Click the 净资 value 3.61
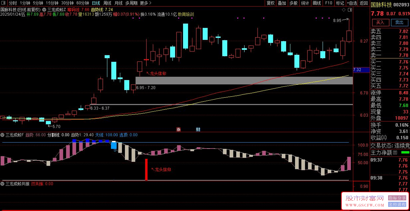Screen dimensions: 410x211 point(403,131)
